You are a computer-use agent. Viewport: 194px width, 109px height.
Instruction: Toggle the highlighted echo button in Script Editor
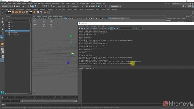click(x=112, y=28)
